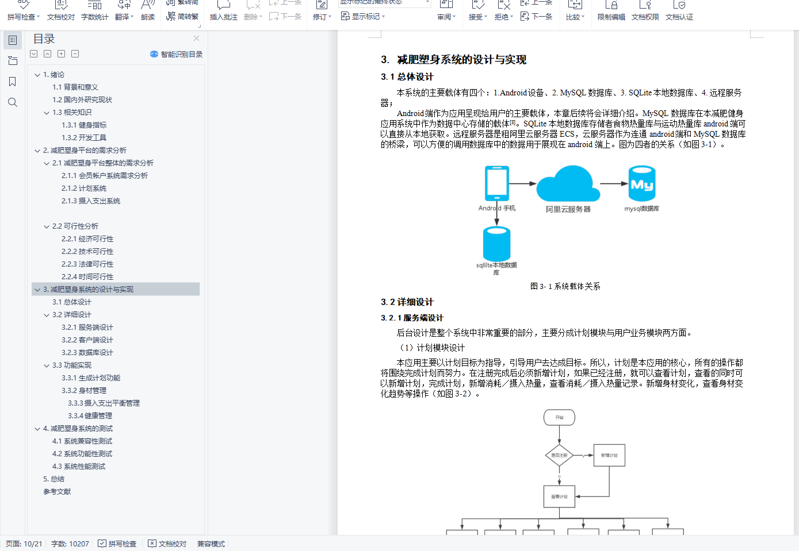
Task: Jump to 3.2.3 数据库设计
Action: pyautogui.click(x=87, y=353)
